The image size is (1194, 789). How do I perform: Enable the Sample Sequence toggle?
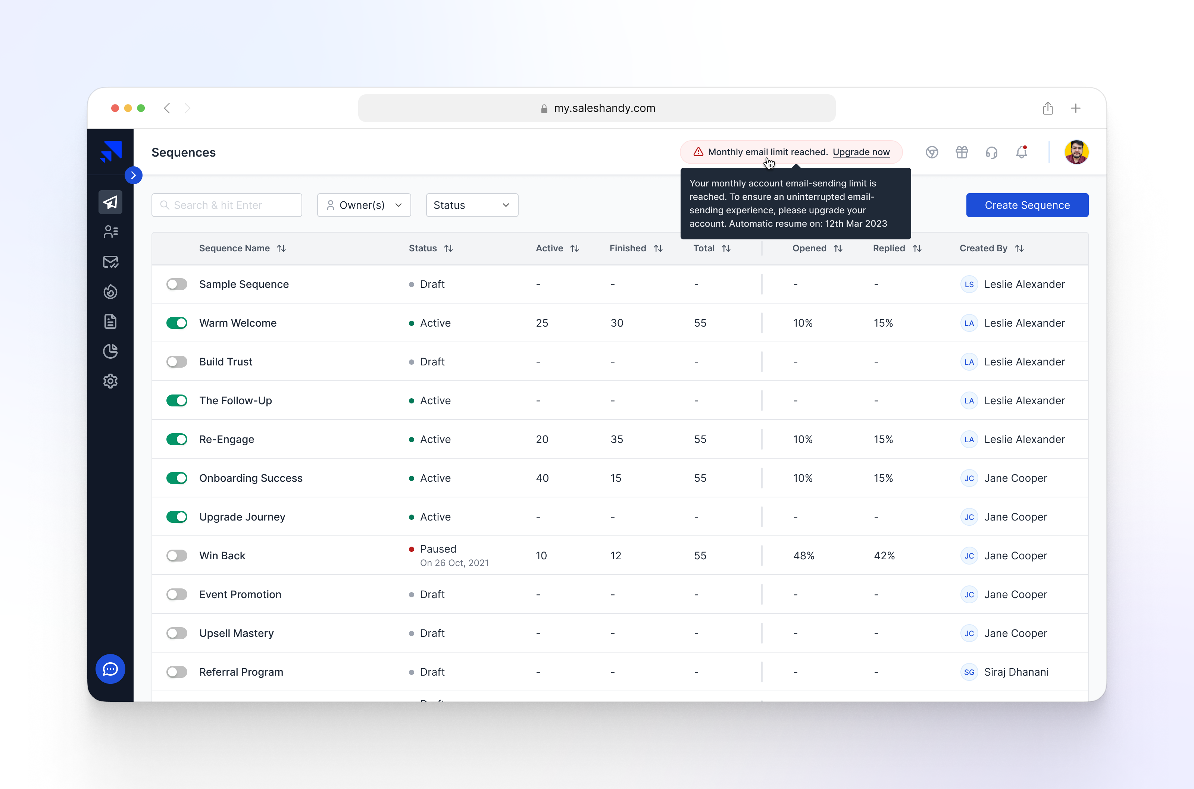coord(177,284)
